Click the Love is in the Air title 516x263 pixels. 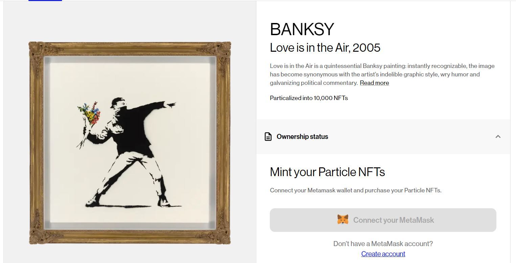point(325,48)
